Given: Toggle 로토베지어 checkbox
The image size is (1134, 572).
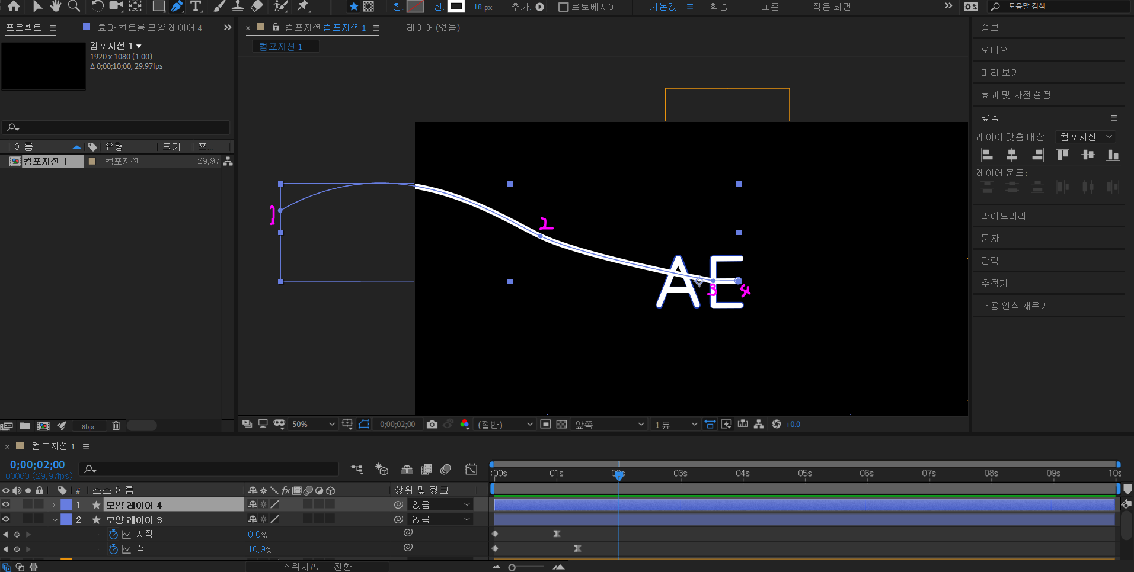Looking at the screenshot, I should click(x=564, y=7).
